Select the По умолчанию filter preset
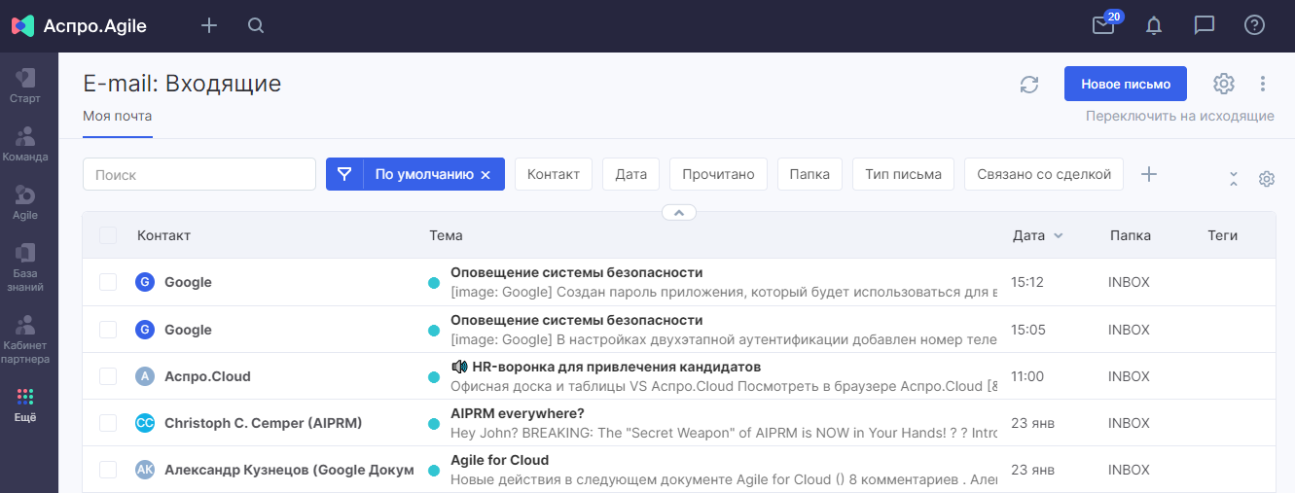 (x=424, y=174)
